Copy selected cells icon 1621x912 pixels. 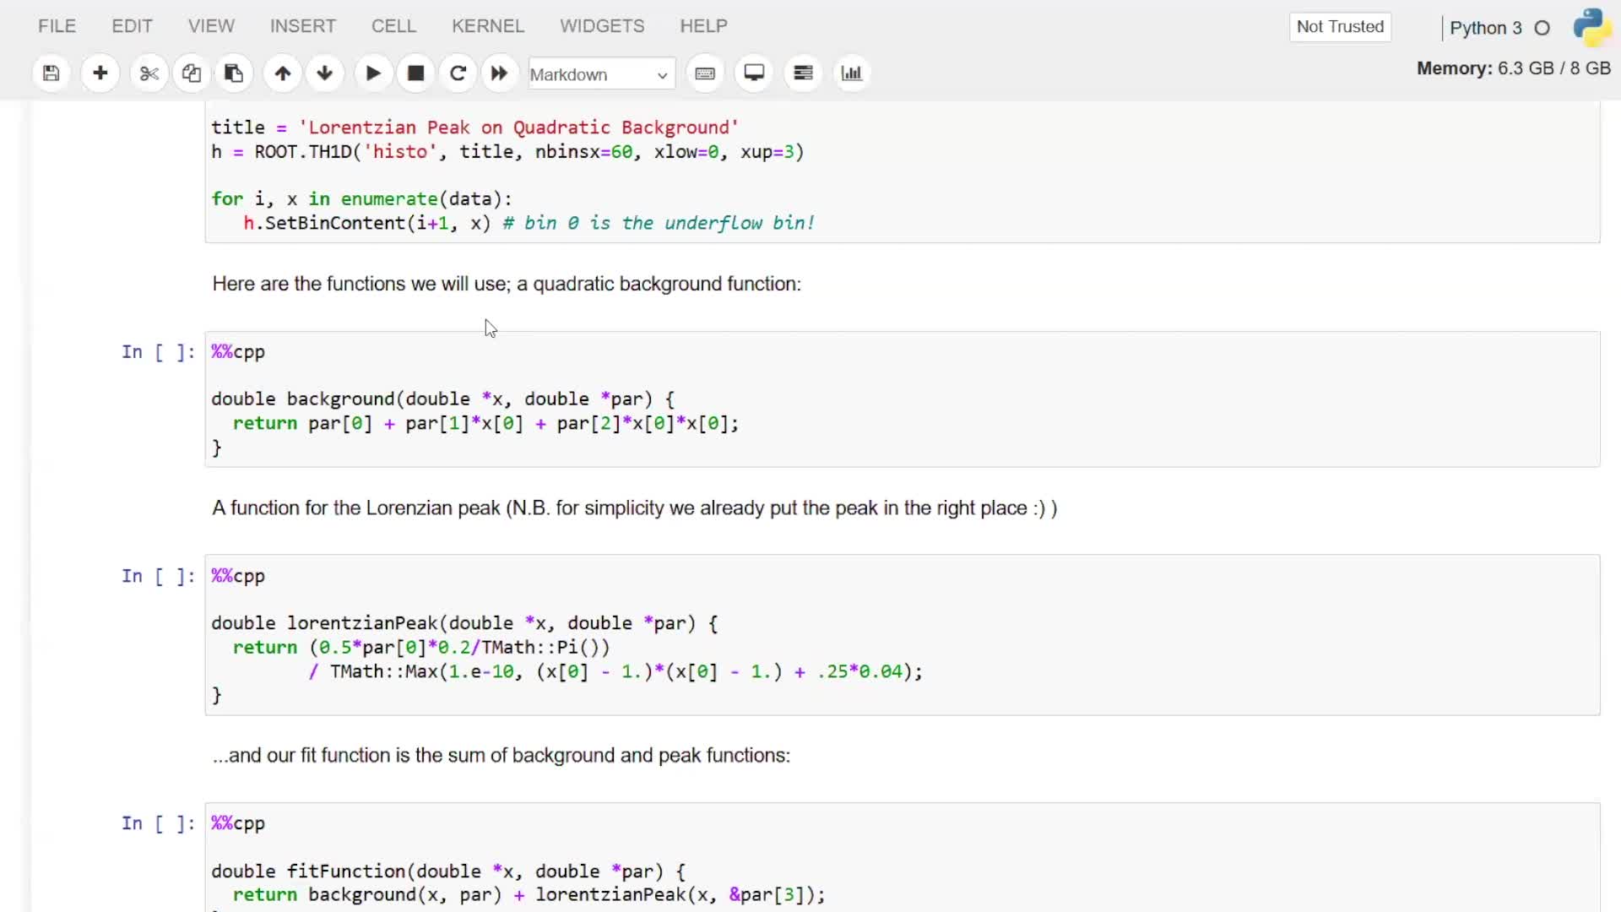tap(192, 73)
